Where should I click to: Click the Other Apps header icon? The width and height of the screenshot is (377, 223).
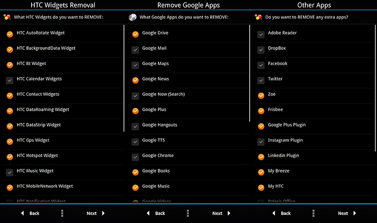pos(258,17)
